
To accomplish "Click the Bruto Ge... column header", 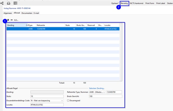I will click(x=81, y=25).
